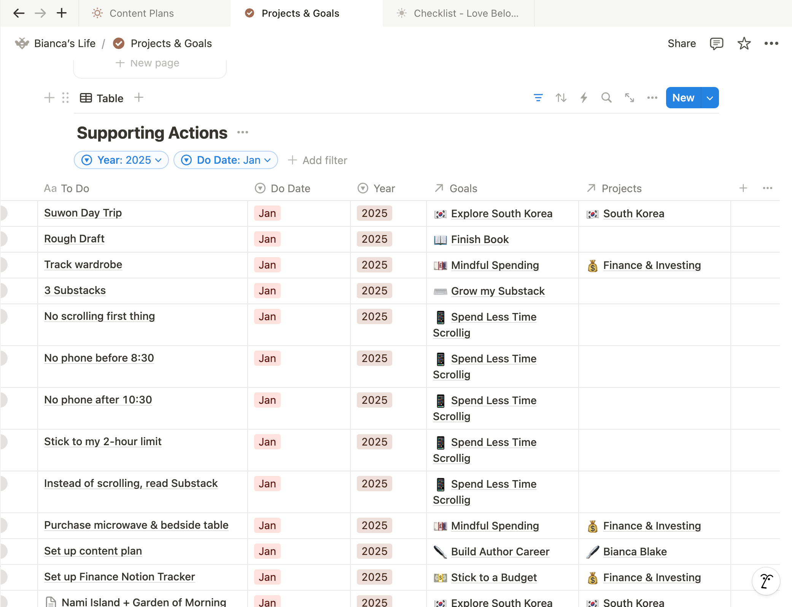792x607 pixels.
Task: Add a new column with plus icon
Action: (x=743, y=188)
